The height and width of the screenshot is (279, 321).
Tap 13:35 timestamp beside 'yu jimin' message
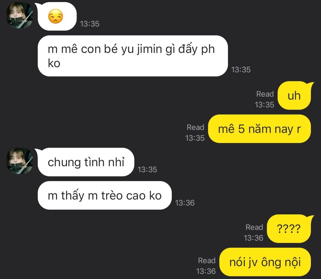point(241,70)
